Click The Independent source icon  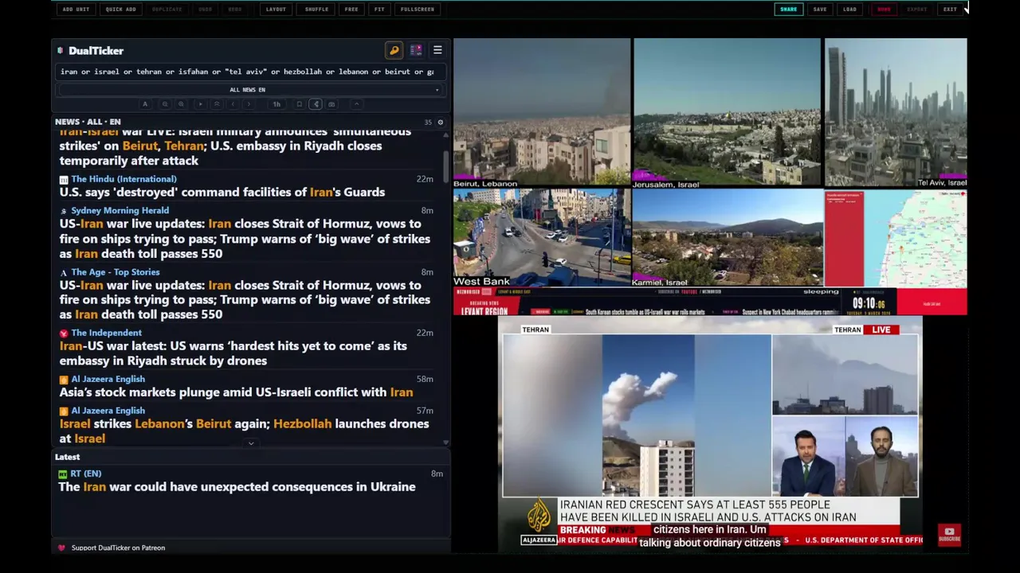point(64,333)
